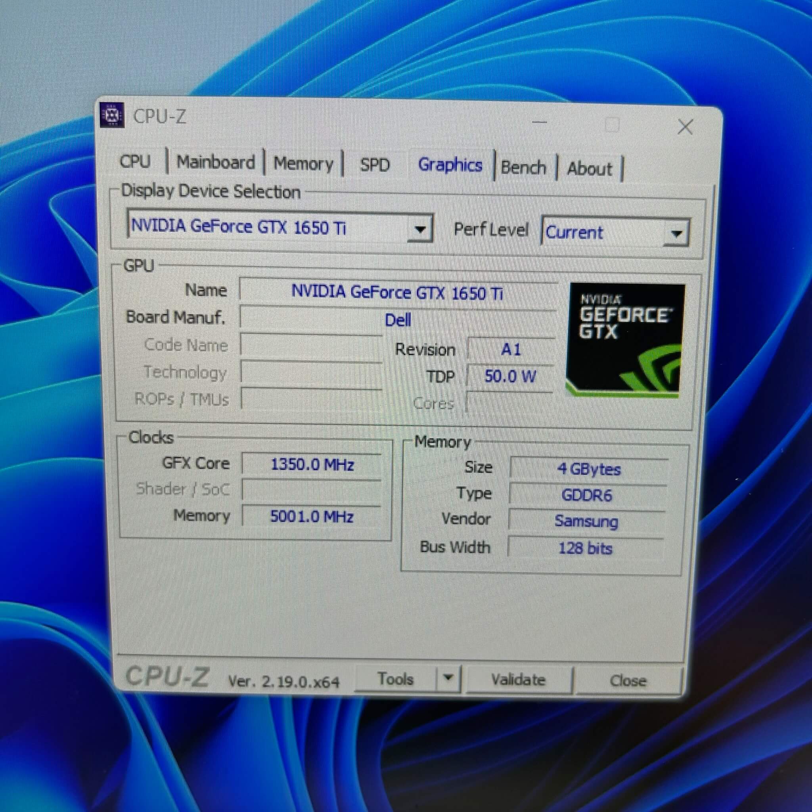The height and width of the screenshot is (812, 812).
Task: Click the memory Type value GDDR6
Action: click(x=587, y=495)
